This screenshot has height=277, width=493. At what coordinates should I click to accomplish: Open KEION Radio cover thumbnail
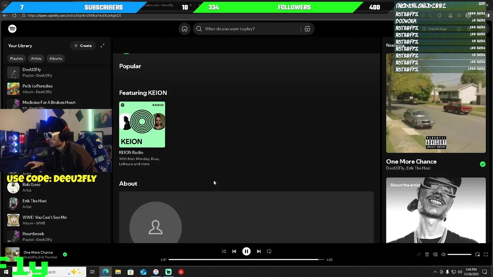tap(142, 125)
